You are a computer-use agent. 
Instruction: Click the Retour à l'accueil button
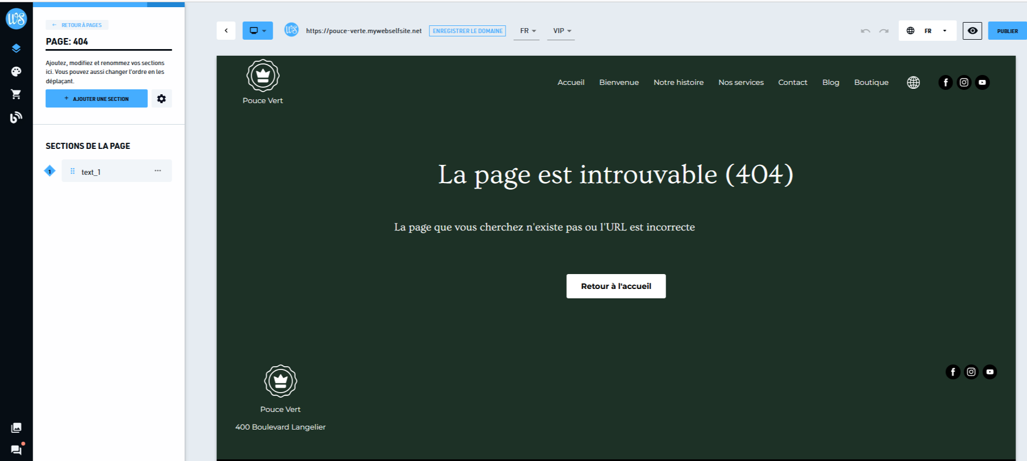coord(616,286)
